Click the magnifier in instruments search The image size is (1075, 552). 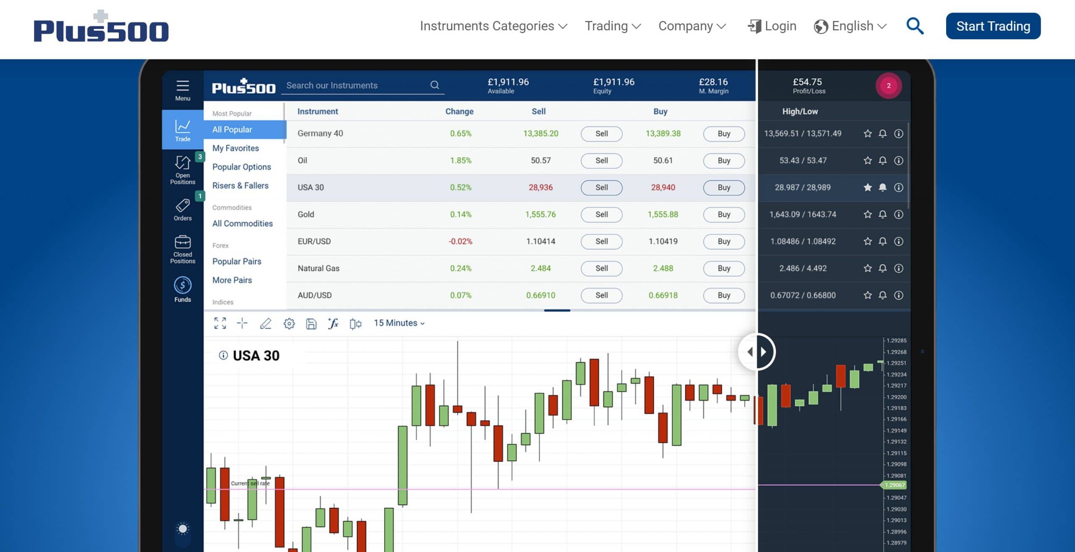point(435,85)
